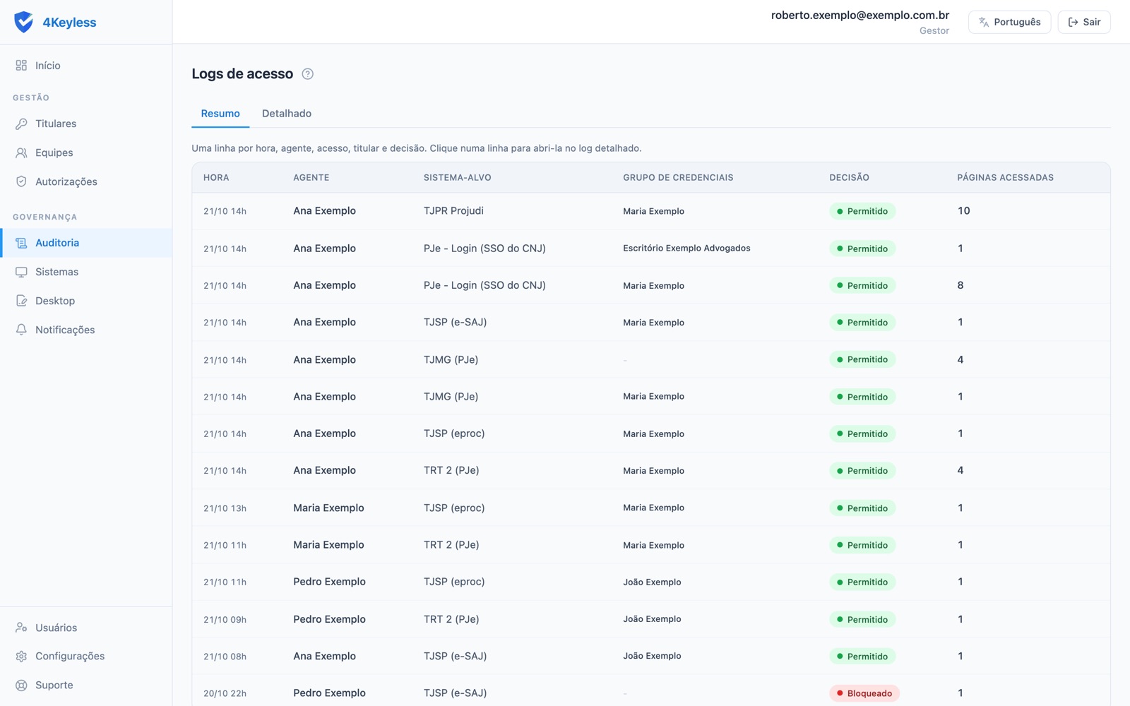This screenshot has width=1130, height=706.
Task: Click the Desktop sidebar icon
Action: pos(21,301)
